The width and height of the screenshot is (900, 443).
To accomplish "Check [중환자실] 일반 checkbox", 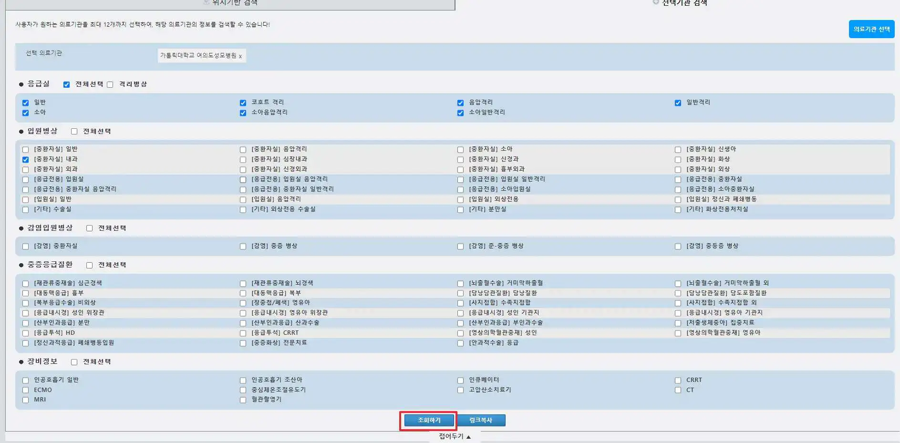I will tap(25, 149).
